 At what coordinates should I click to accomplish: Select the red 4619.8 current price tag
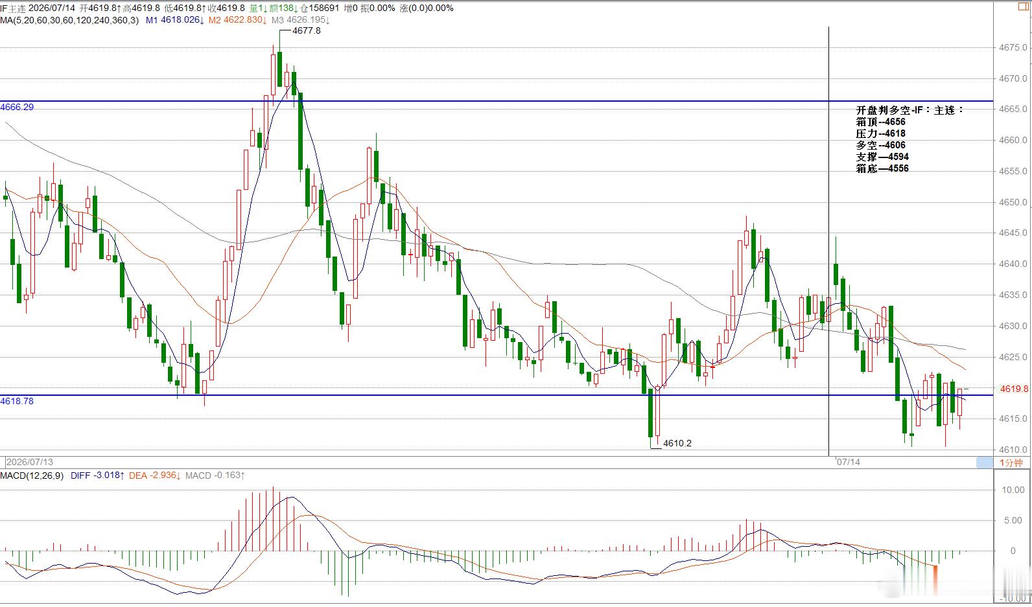pos(1014,389)
